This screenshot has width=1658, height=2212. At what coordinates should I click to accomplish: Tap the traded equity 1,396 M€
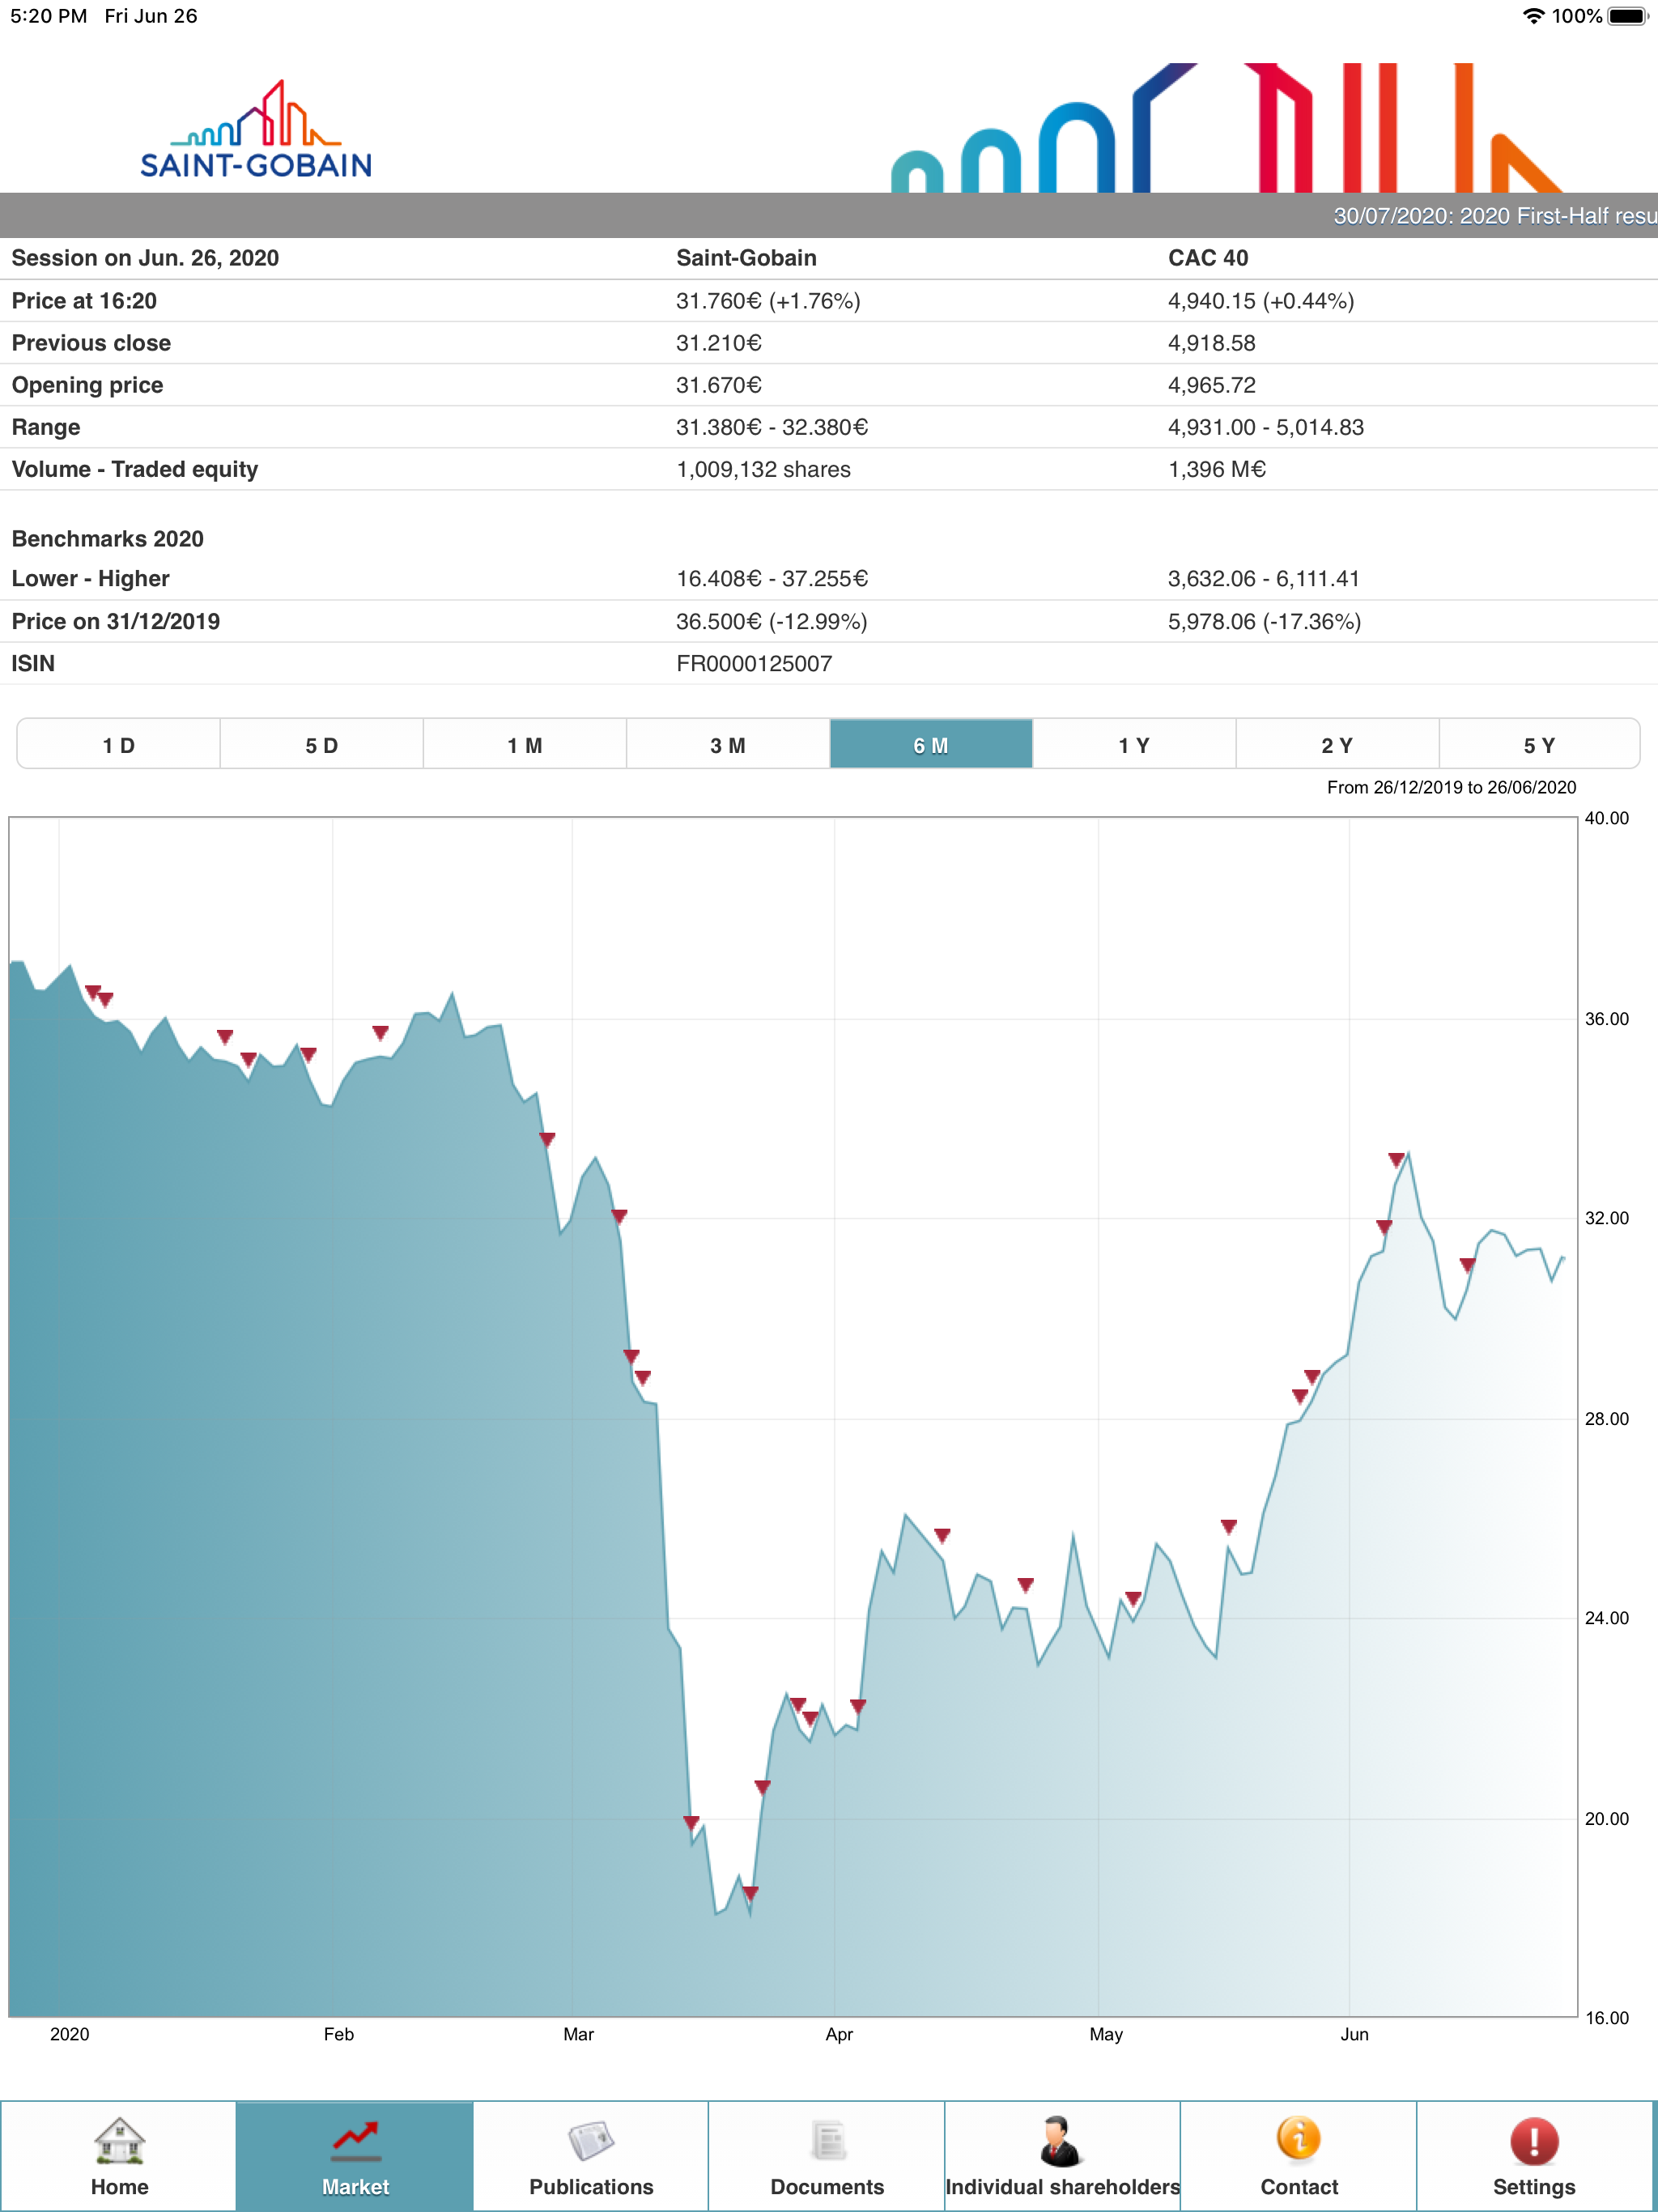[1217, 469]
